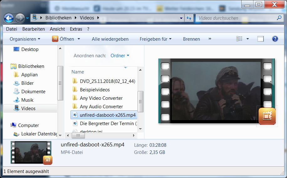Expand the arrow after Videos breadcrumb
The width and height of the screenshot is (287, 178).
click(98, 18)
